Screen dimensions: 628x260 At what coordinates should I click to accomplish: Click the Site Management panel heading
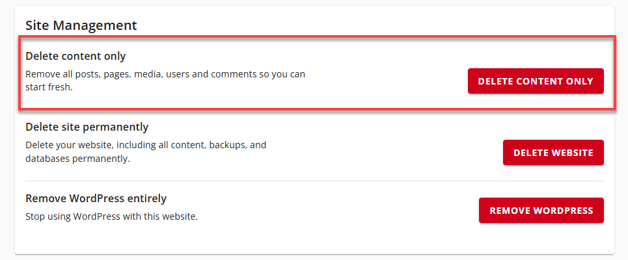pos(81,25)
